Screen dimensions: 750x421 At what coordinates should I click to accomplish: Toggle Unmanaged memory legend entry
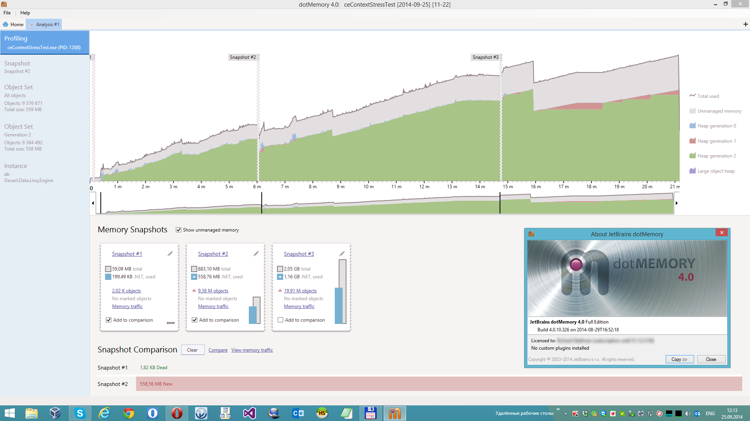tap(715, 111)
